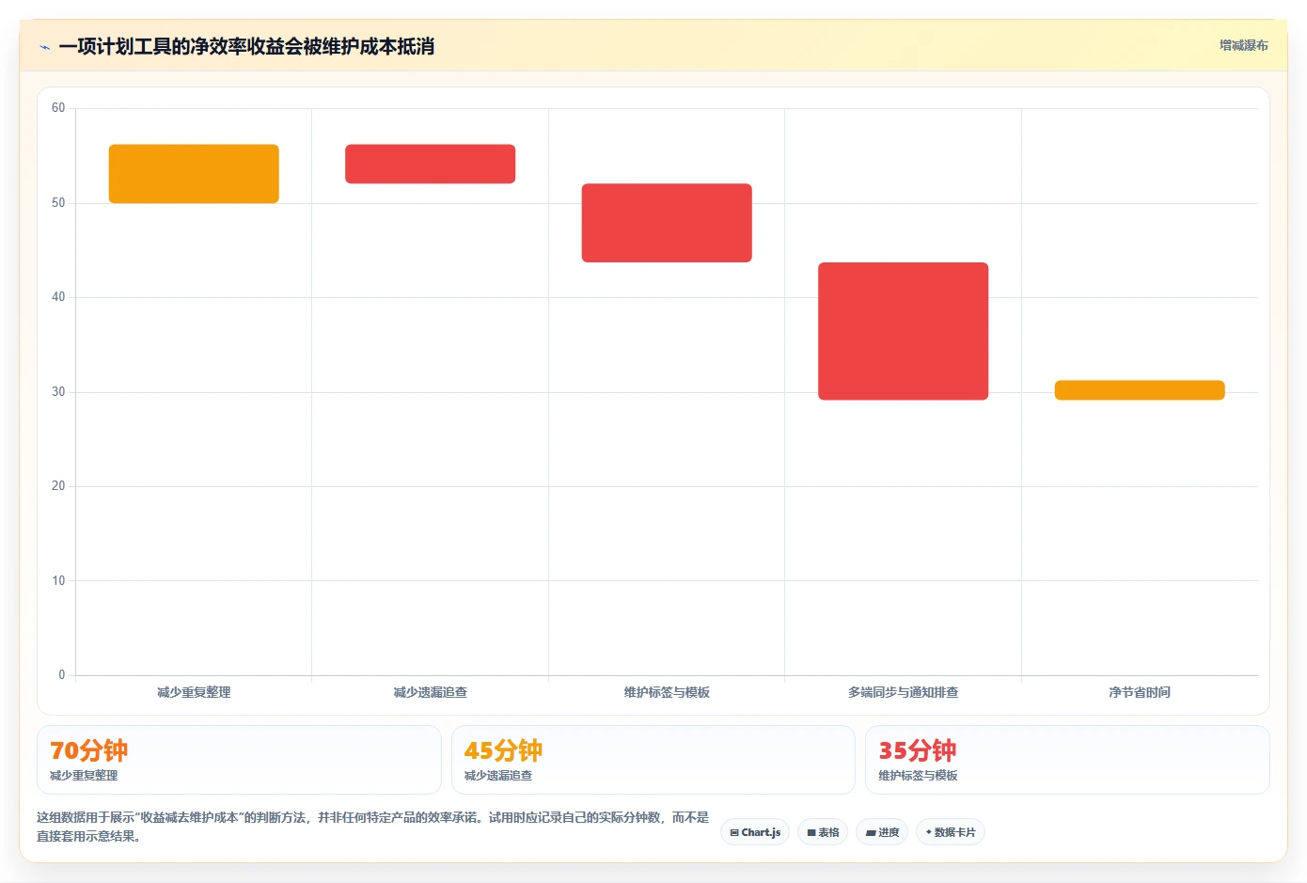Viewport: 1307px width, 883px height.
Task: Click the 多端同步与通知排查 x-axis label
Action: coord(903,692)
